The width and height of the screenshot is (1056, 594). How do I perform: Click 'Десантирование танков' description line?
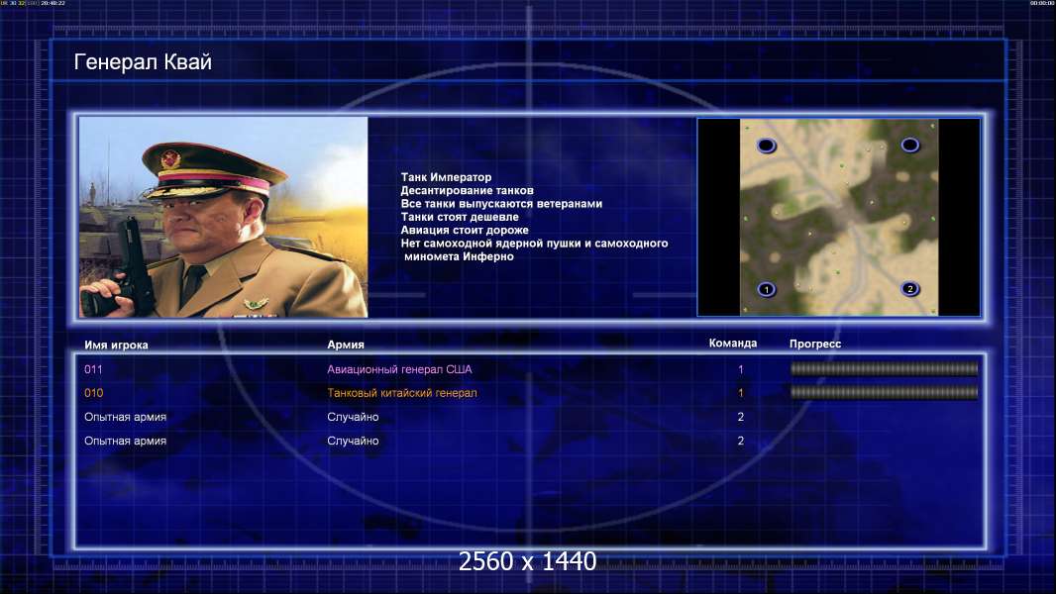[x=467, y=190]
